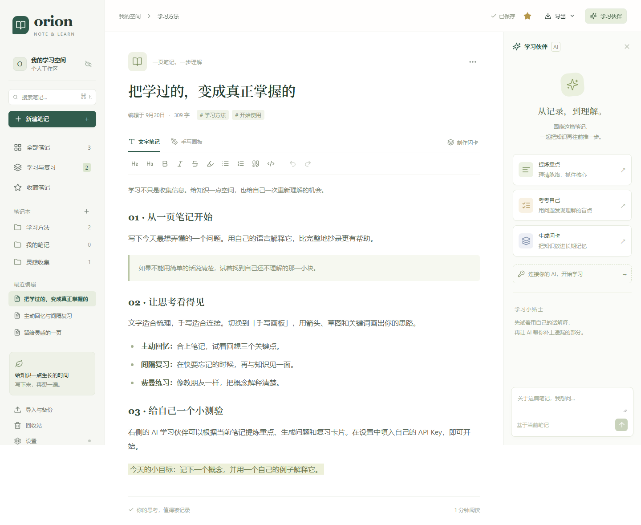Click the sparkle icon in 学习伙伴 panel header
Screen dimensions: 641x525
pos(516,47)
